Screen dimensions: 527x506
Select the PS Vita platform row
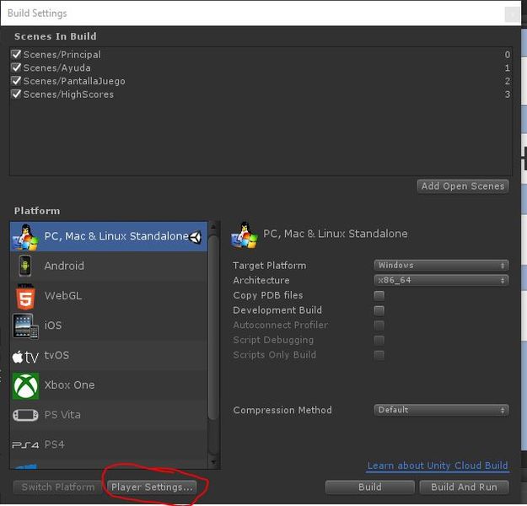[109, 415]
